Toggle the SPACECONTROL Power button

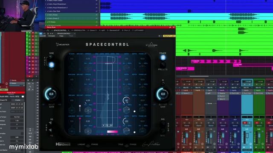[x=163, y=57]
